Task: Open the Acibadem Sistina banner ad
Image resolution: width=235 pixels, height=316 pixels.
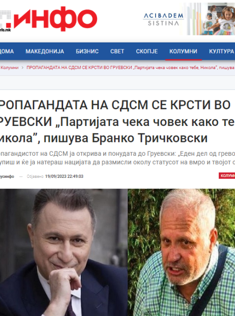Action: click(188, 19)
